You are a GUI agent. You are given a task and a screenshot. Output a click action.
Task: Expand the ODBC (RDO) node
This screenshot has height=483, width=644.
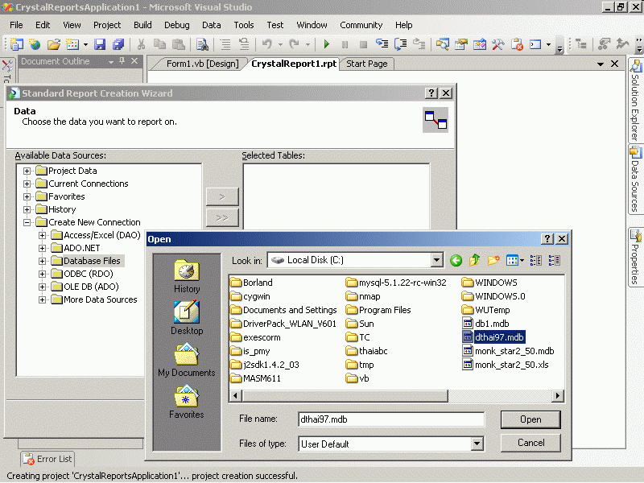(43, 274)
